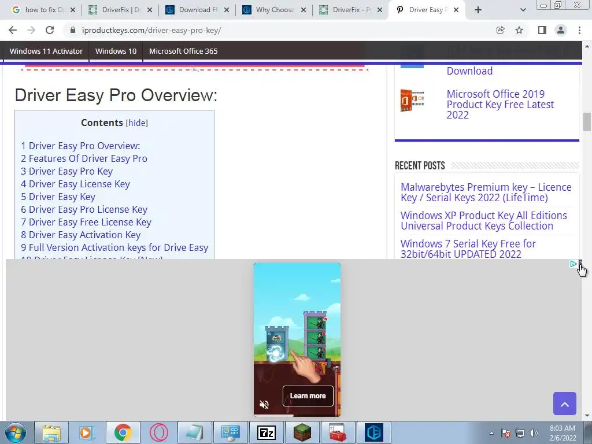
Task: Open the network tray icon
Action: pyautogui.click(x=520, y=433)
